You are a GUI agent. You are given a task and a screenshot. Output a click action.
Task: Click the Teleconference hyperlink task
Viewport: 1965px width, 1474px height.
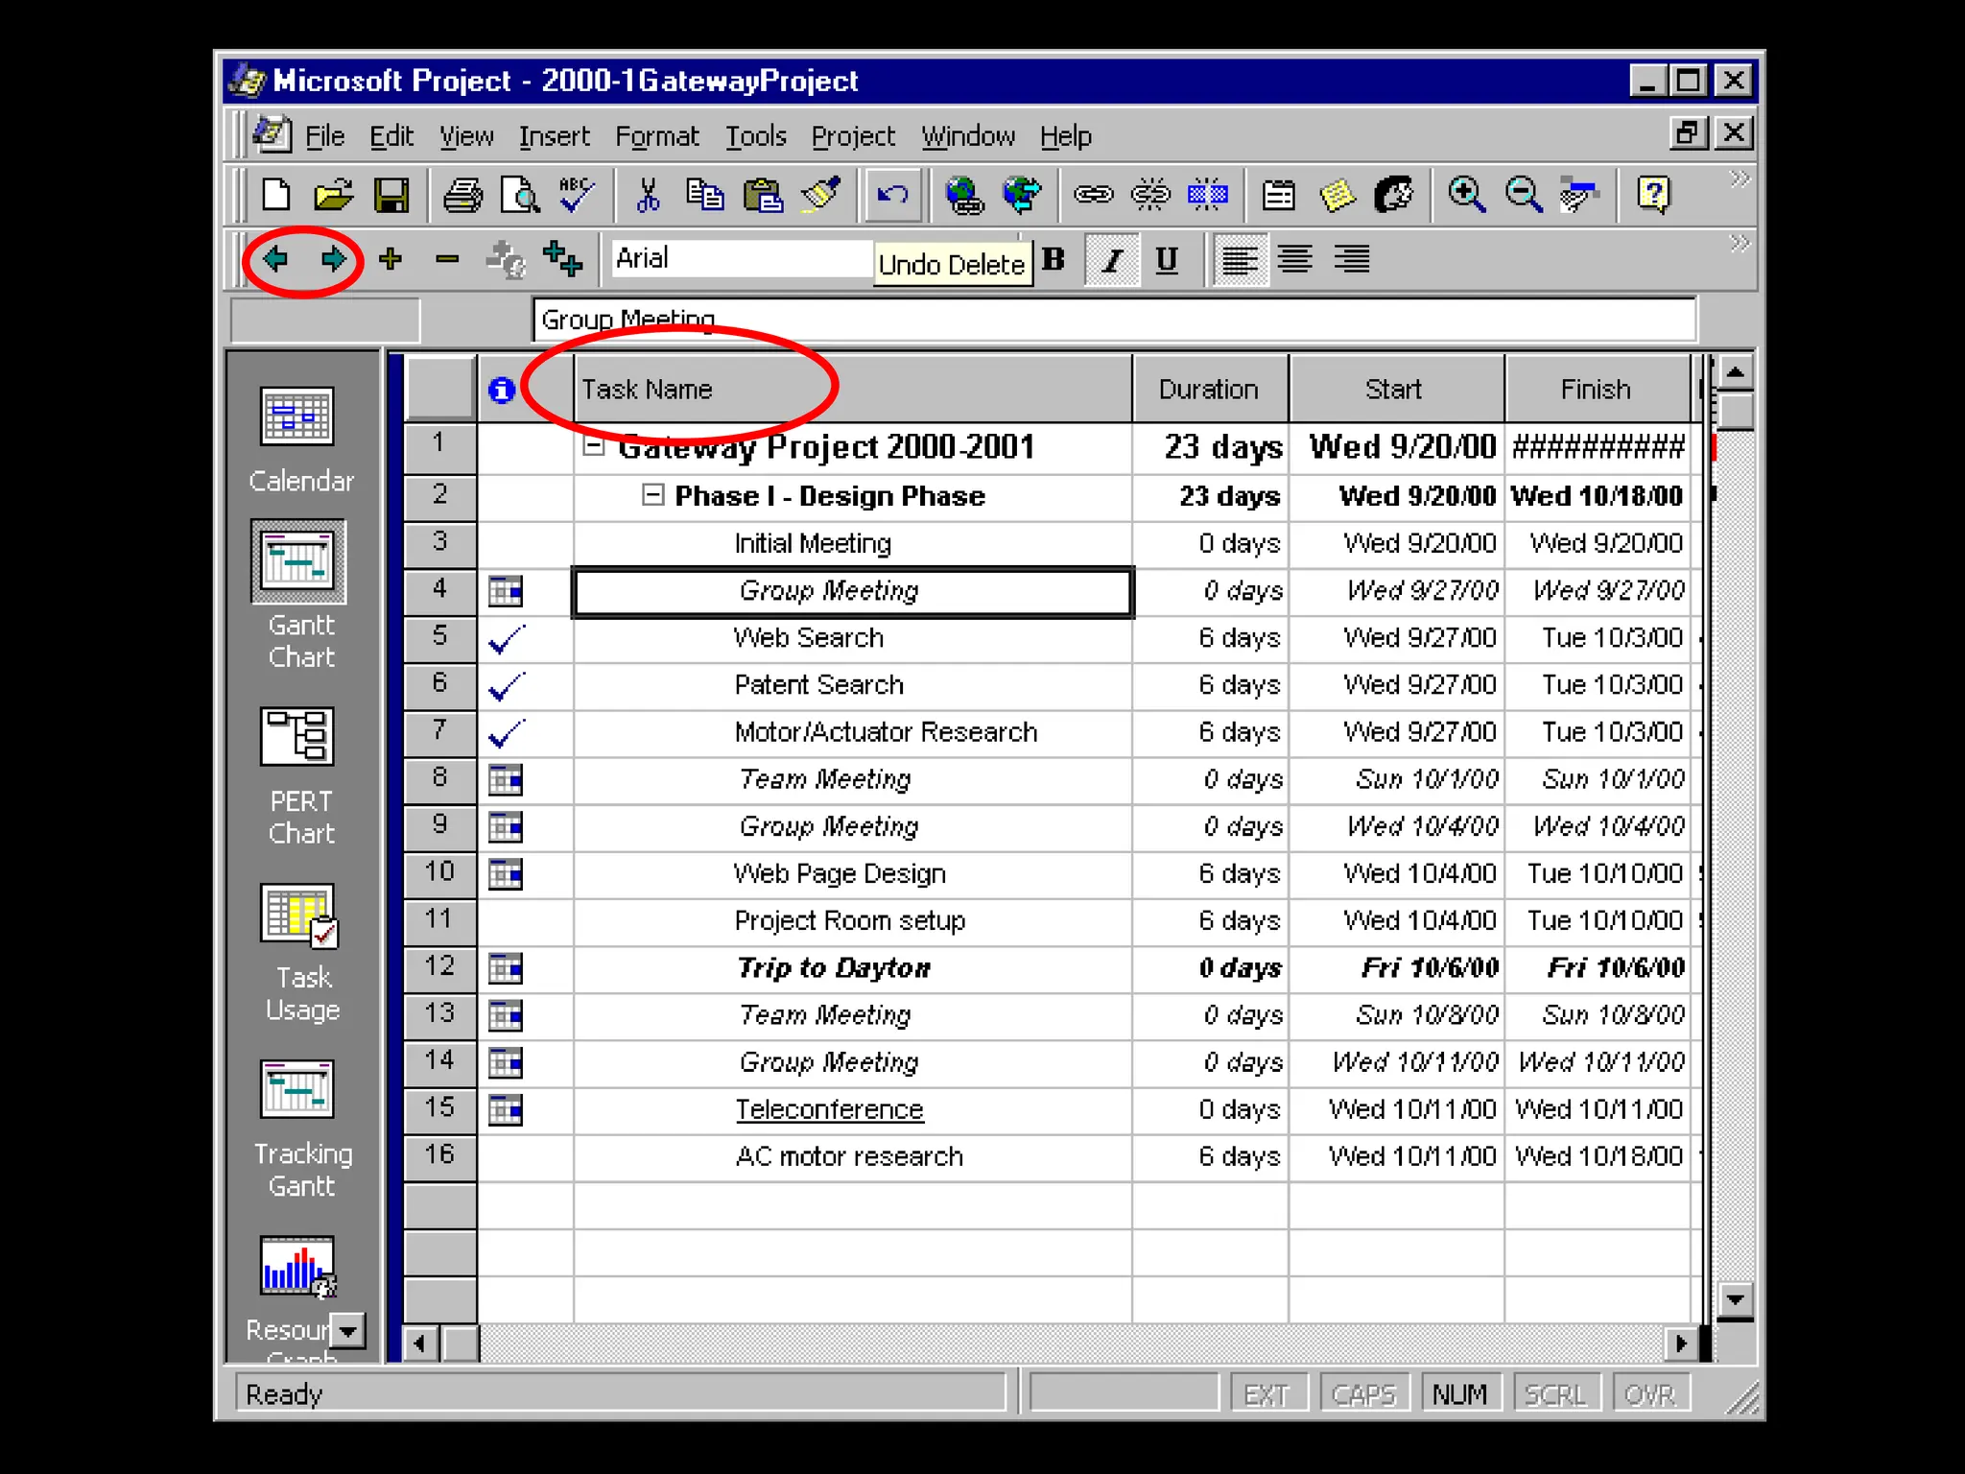tap(829, 1109)
